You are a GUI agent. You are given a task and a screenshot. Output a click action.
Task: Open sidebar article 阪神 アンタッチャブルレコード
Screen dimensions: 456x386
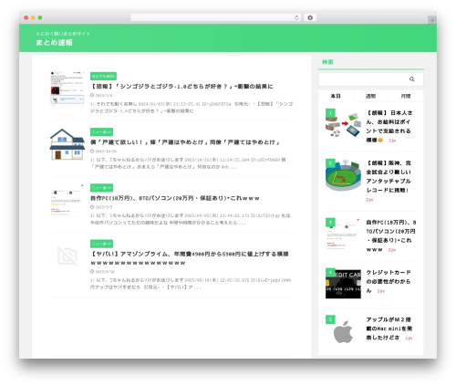coord(389,177)
